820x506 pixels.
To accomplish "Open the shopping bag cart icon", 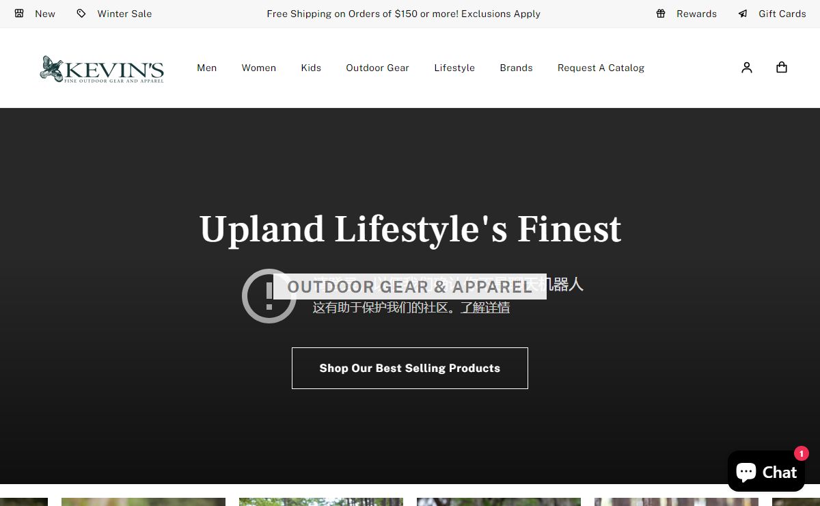I will pyautogui.click(x=782, y=67).
